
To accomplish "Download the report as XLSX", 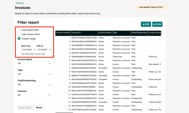I will click(x=157, y=24).
